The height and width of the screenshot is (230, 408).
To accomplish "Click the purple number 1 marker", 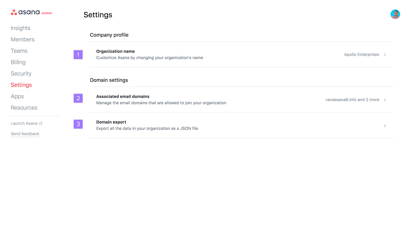I will pos(78,55).
